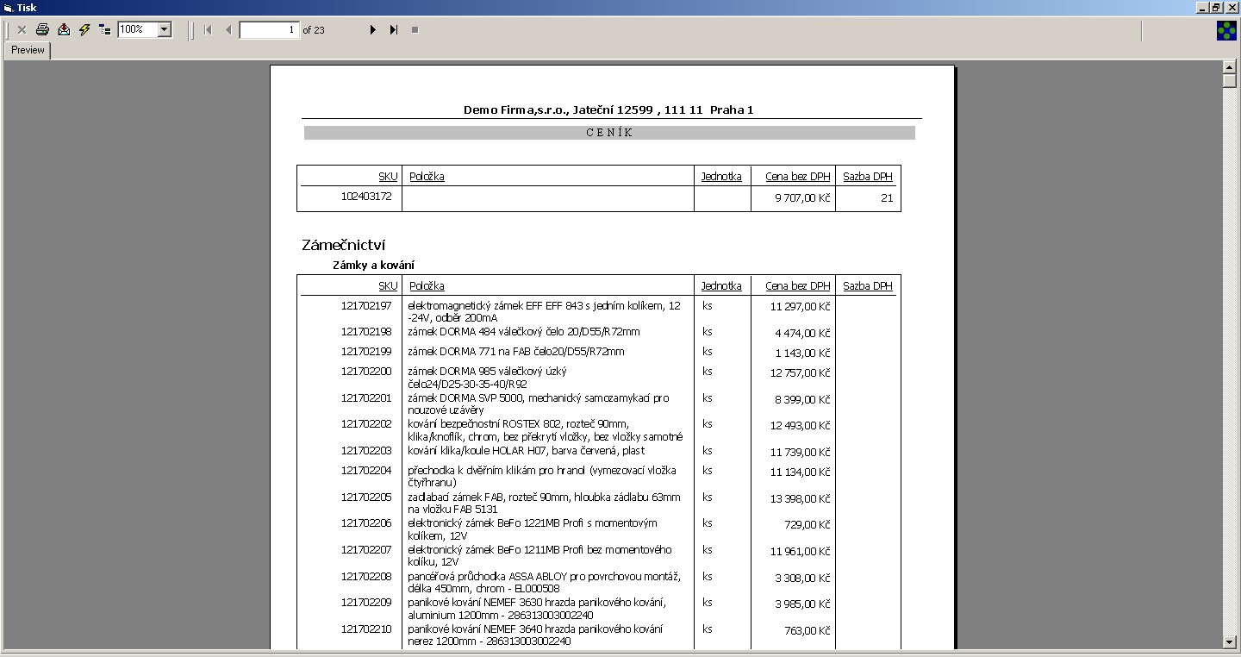Click SKU 121702202

pos(366,423)
